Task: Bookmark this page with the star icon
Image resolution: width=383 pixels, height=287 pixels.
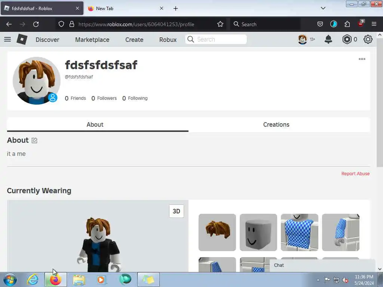Action: (220, 24)
